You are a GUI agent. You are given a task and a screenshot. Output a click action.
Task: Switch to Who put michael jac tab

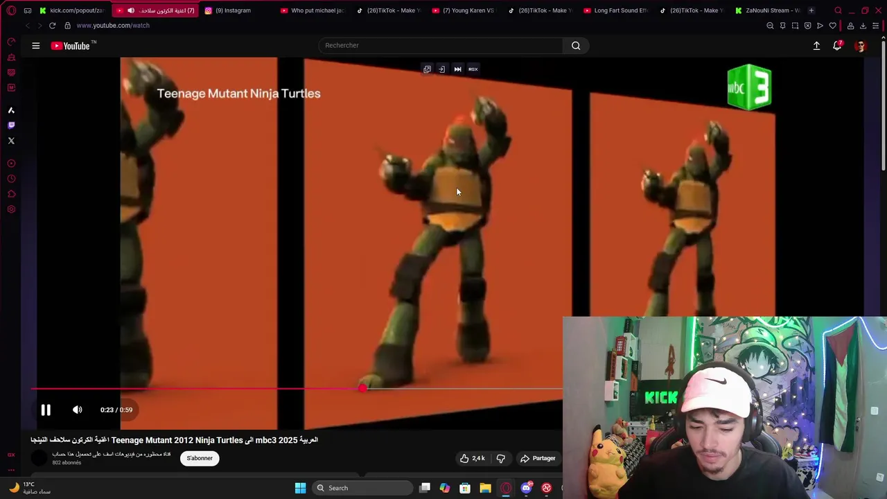pyautogui.click(x=313, y=10)
